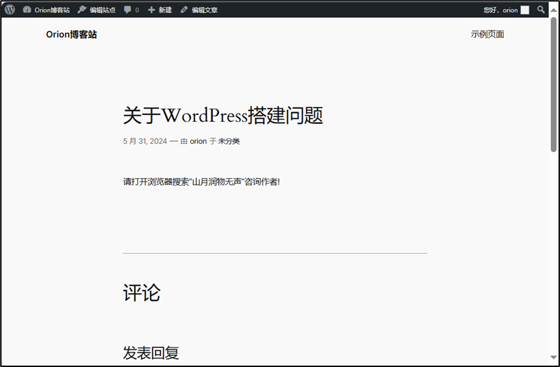Click the text 请打开浏览器搜索“山月润物无声”咨询作者!
The height and width of the screenshot is (367, 560).
point(201,181)
